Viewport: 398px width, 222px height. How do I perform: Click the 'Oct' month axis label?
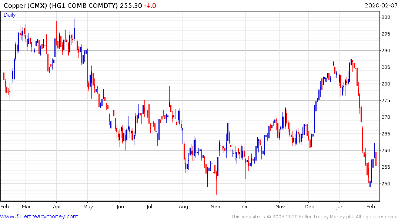(x=246, y=206)
